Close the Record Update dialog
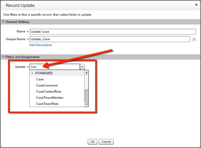The height and width of the screenshot is (148, 201). 196,5
